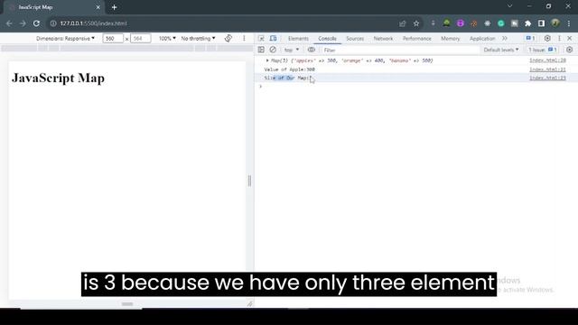Close the JavaScript Map browser tab
Image resolution: width=578 pixels, height=325 pixels.
98,7
